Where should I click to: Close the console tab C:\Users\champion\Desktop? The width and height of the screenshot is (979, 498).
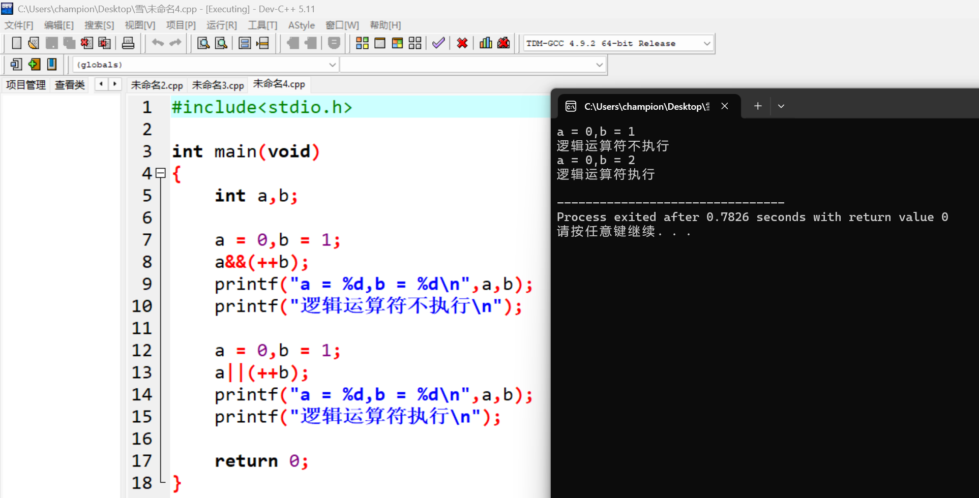pos(725,106)
